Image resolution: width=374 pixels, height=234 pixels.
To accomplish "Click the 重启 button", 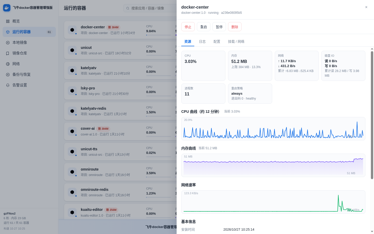I will click(204, 27).
